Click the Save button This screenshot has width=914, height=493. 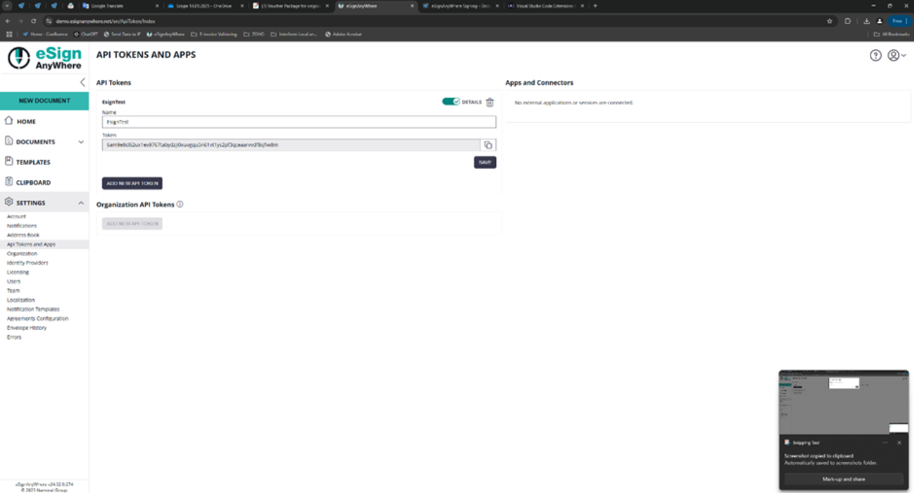tap(484, 162)
